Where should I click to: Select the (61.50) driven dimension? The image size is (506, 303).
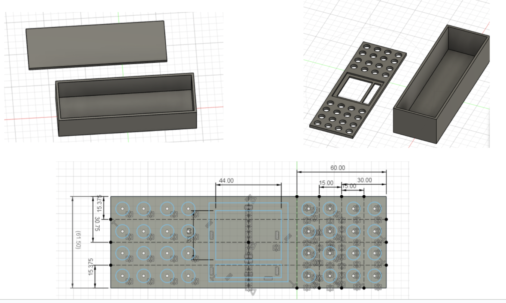78,240
